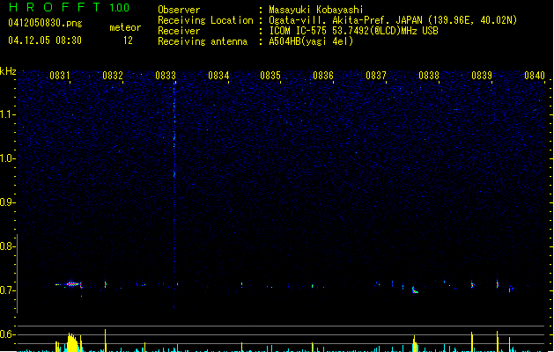Select the 1.0.0 version number
Image resolution: width=554 pixels, height=352 pixels.
[x=120, y=8]
